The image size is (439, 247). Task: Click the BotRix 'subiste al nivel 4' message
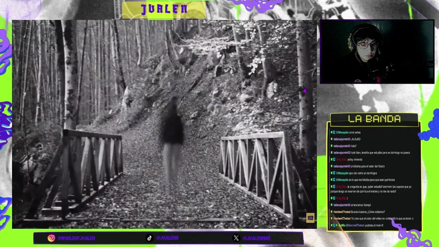[357, 225]
